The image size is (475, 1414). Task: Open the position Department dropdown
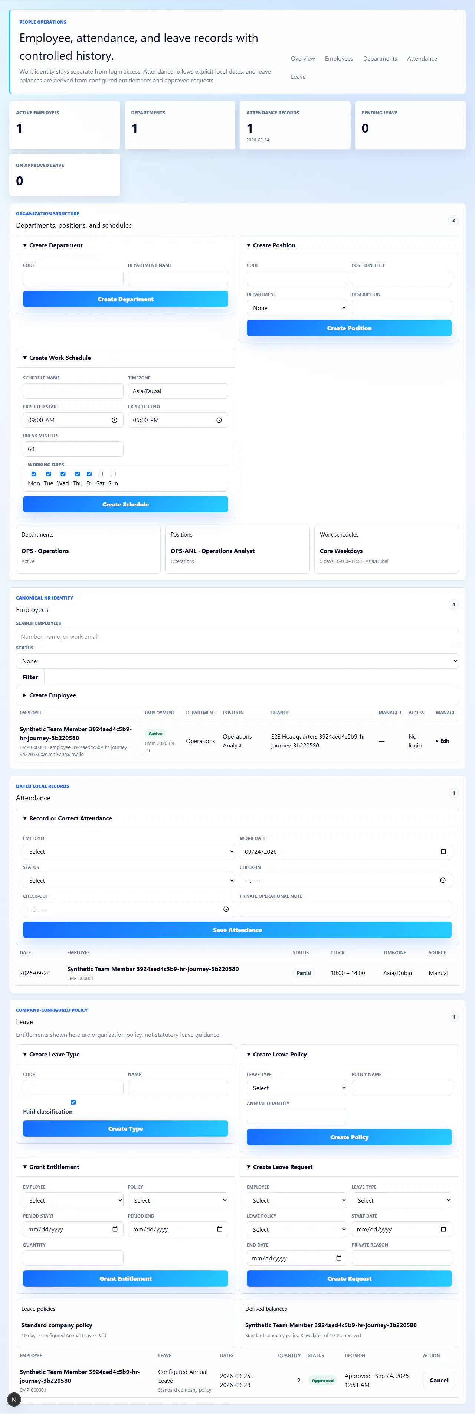(x=297, y=308)
